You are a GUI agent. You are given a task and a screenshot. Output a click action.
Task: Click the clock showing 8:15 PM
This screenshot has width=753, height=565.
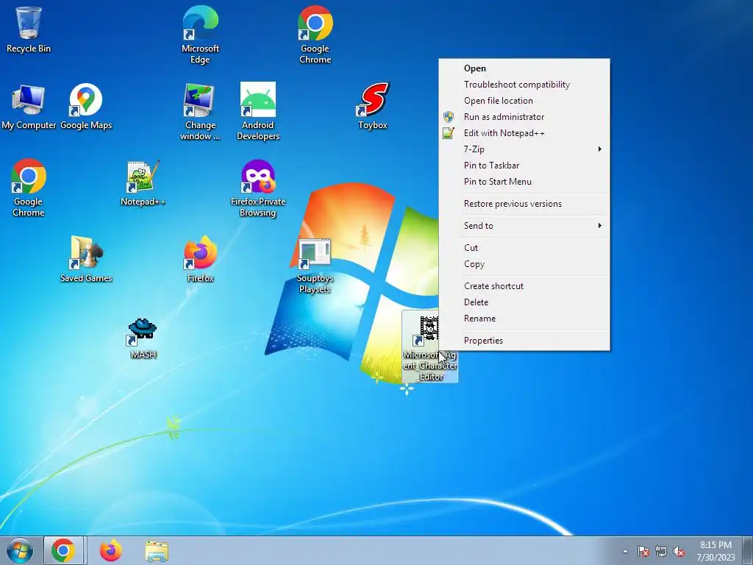click(x=715, y=551)
